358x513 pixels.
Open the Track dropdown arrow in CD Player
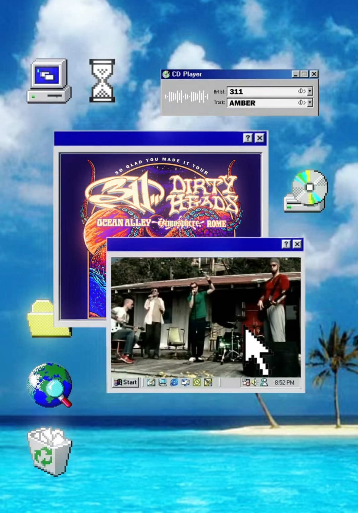(x=310, y=103)
